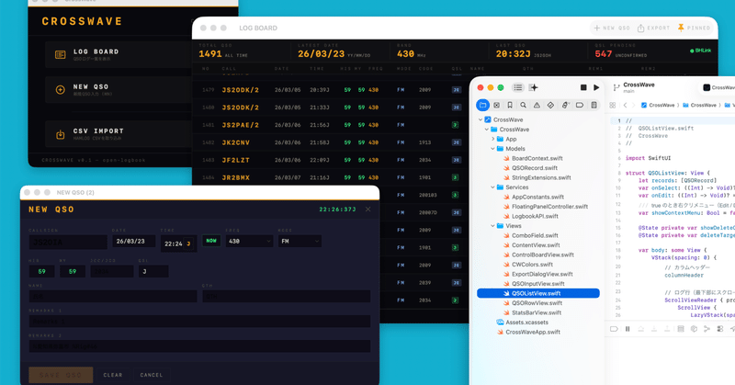This screenshot has width=735, height=385.
Task: Toggle the J timezone button in the time field
Action: click(x=189, y=243)
